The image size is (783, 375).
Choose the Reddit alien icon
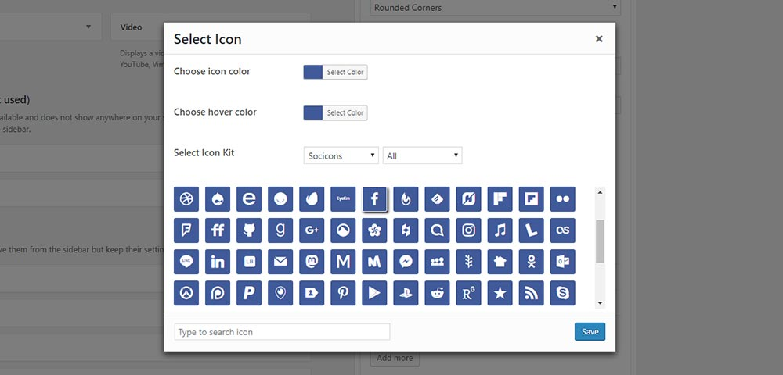coord(438,293)
